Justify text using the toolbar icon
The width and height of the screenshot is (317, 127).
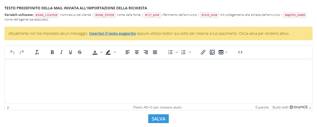coord(155,52)
